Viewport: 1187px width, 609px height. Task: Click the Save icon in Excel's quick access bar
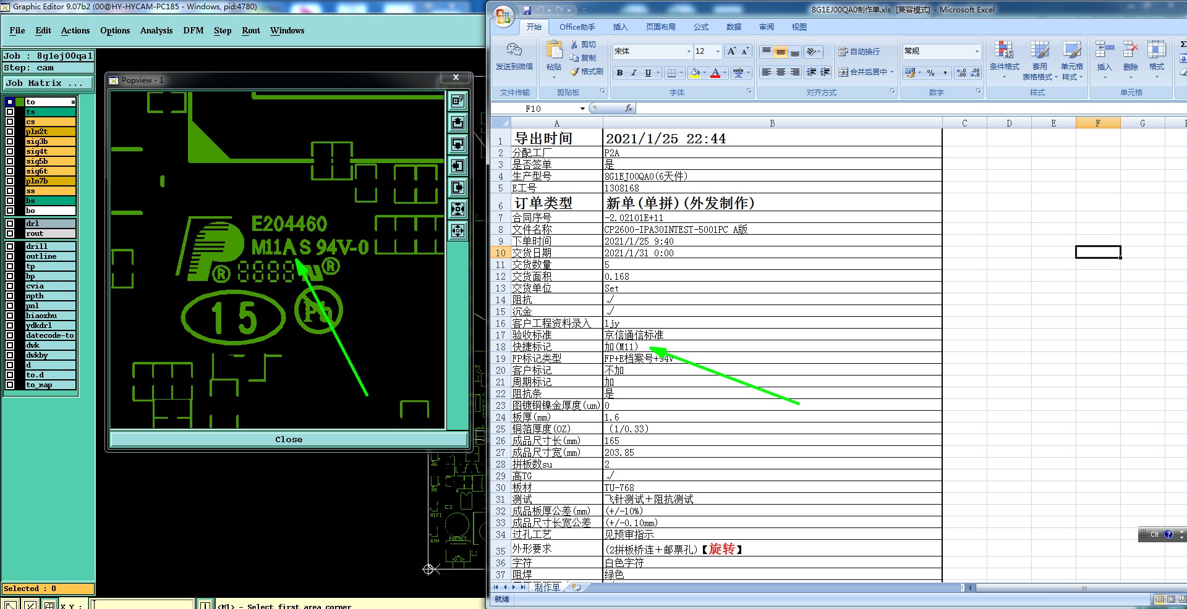coord(527,10)
